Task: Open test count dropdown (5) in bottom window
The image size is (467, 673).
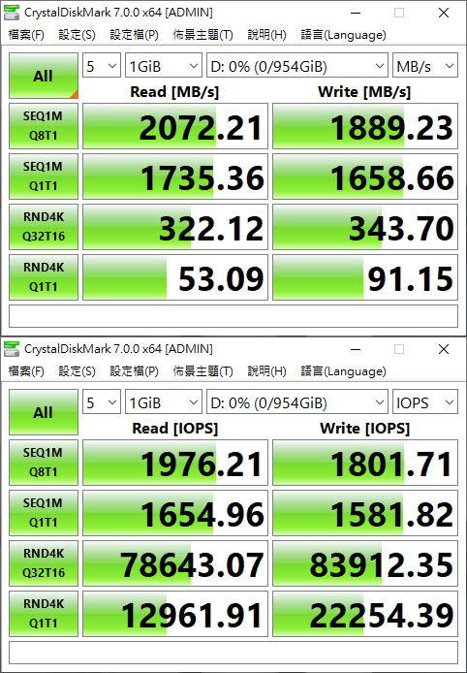Action: 101,402
